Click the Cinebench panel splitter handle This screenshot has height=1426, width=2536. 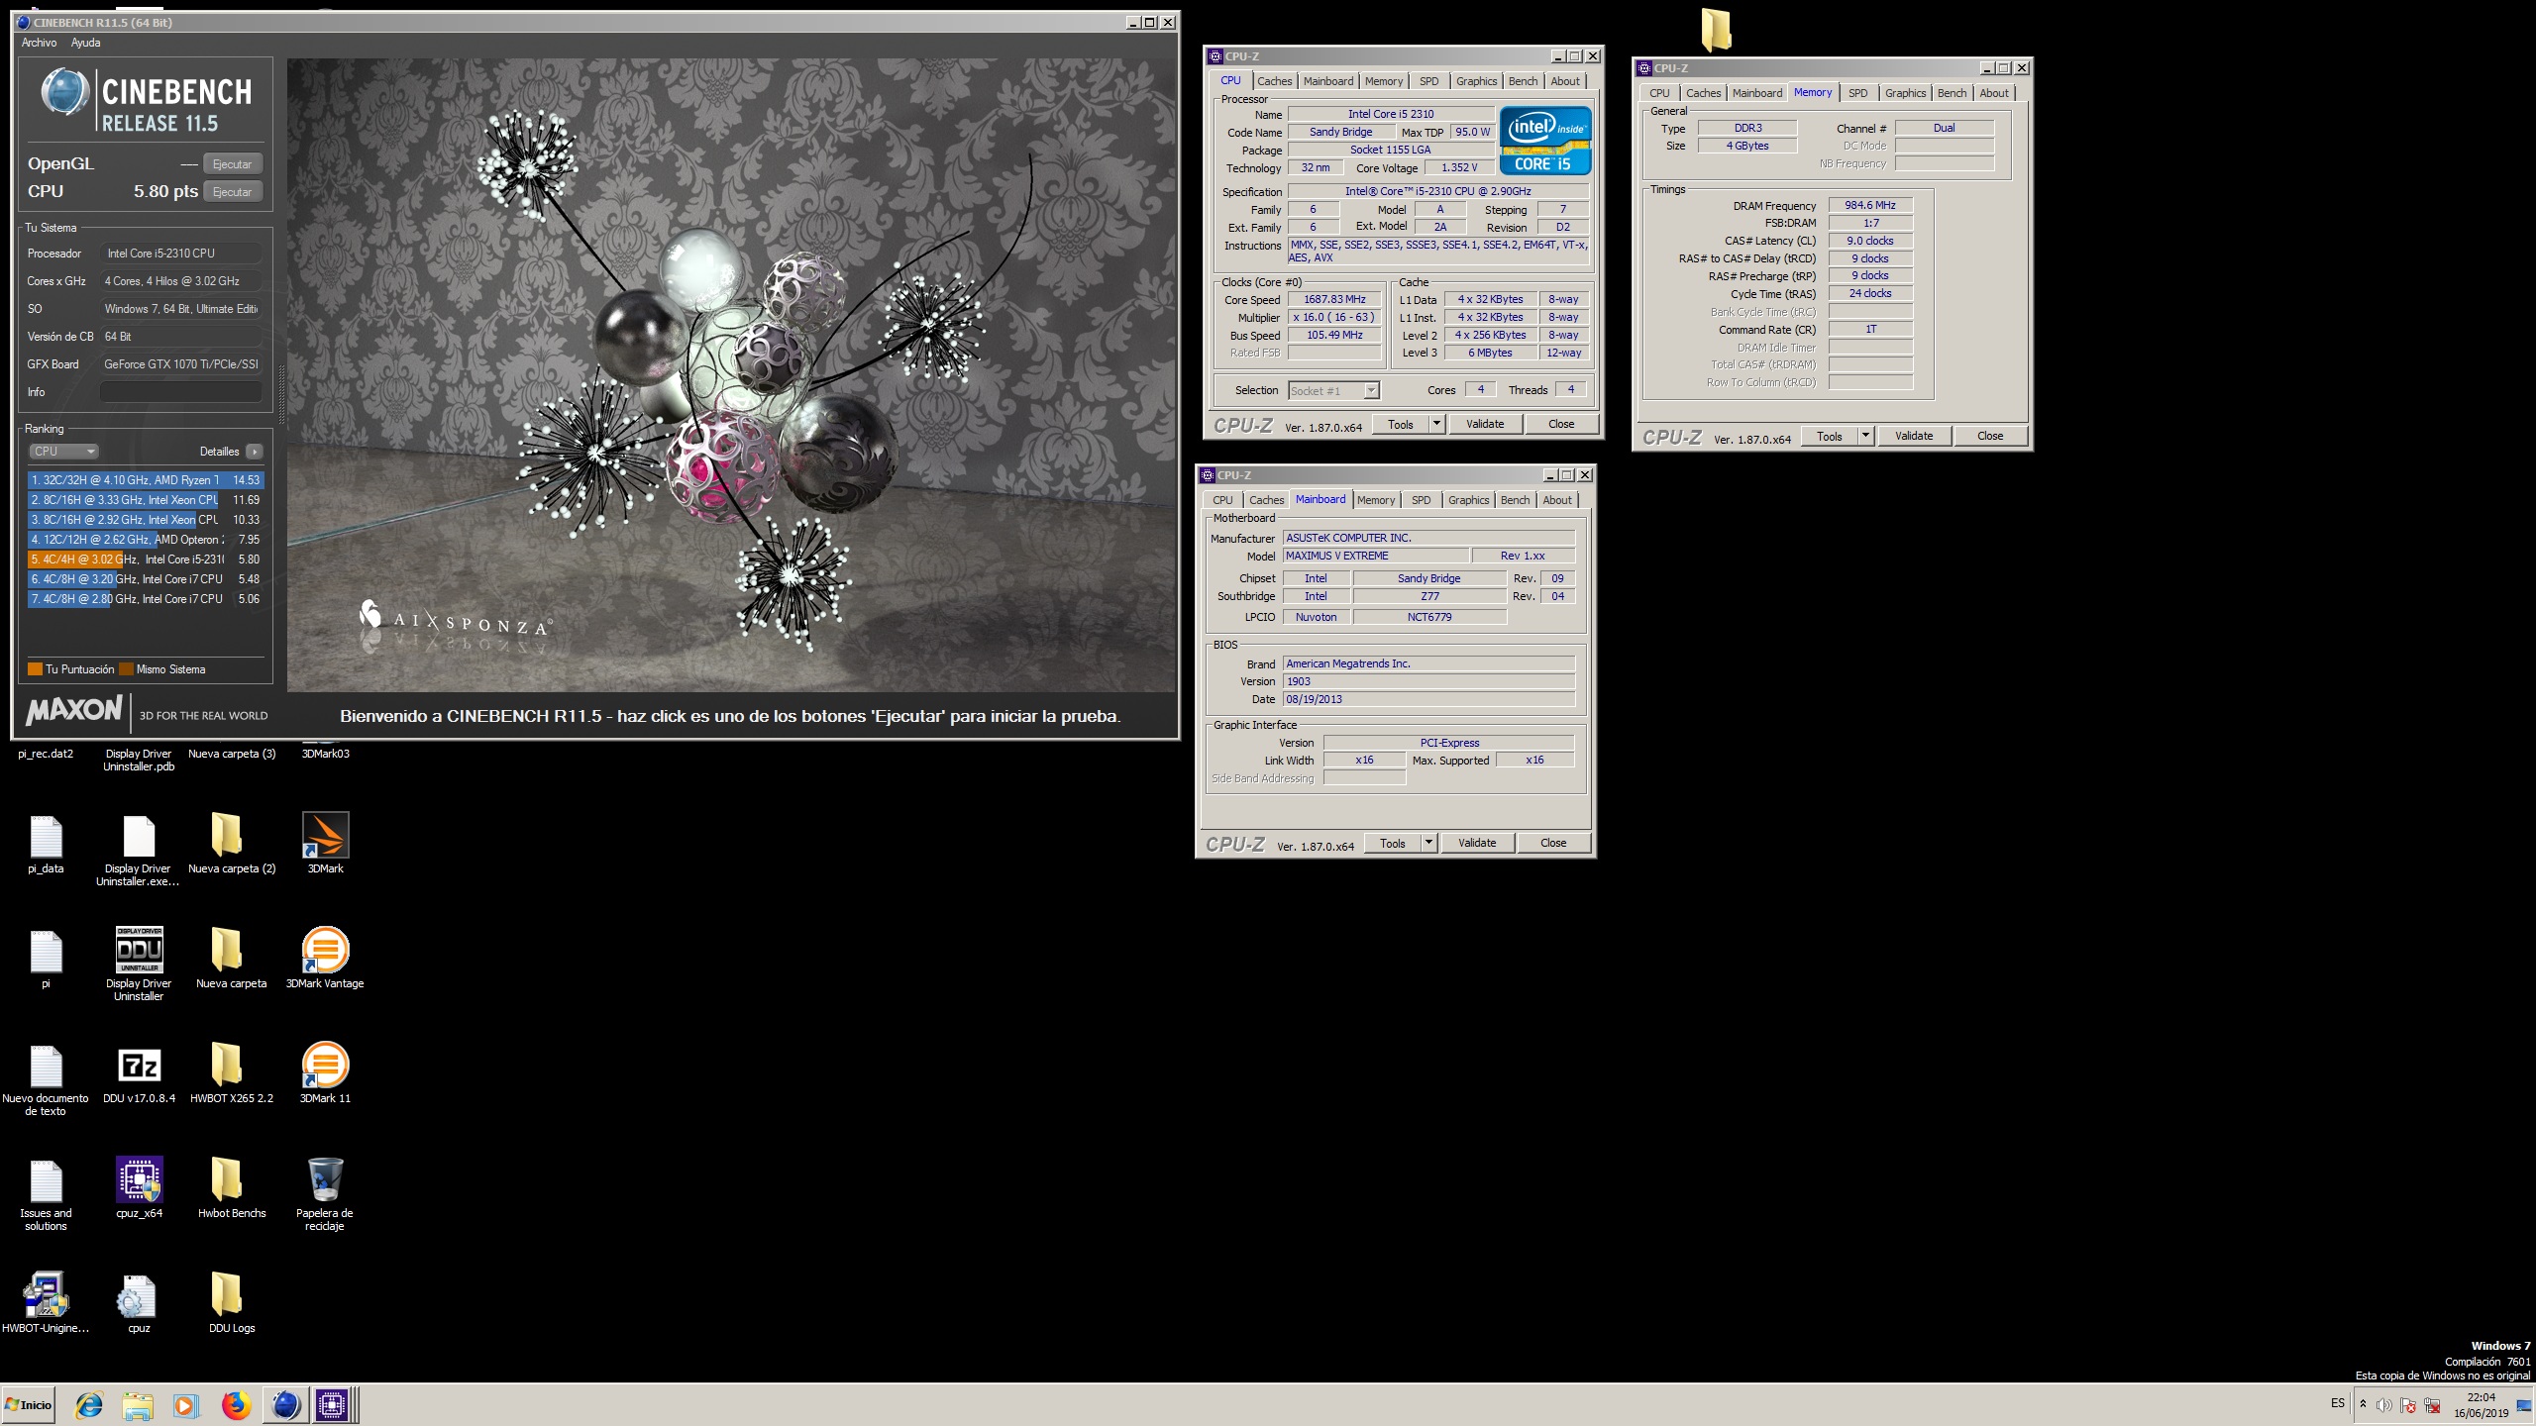280,396
